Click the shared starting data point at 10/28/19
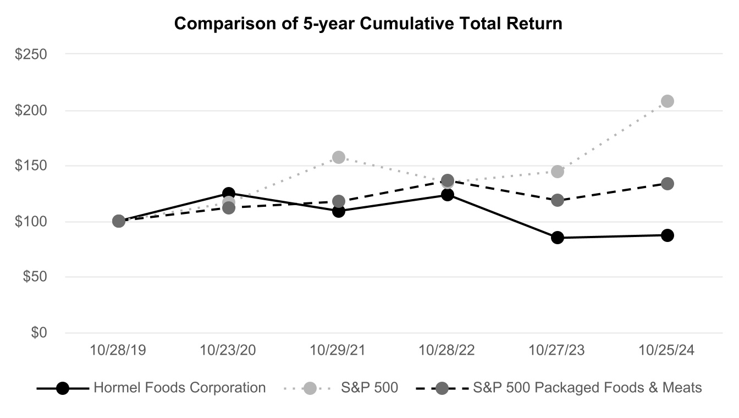The height and width of the screenshot is (418, 739). coord(119,221)
